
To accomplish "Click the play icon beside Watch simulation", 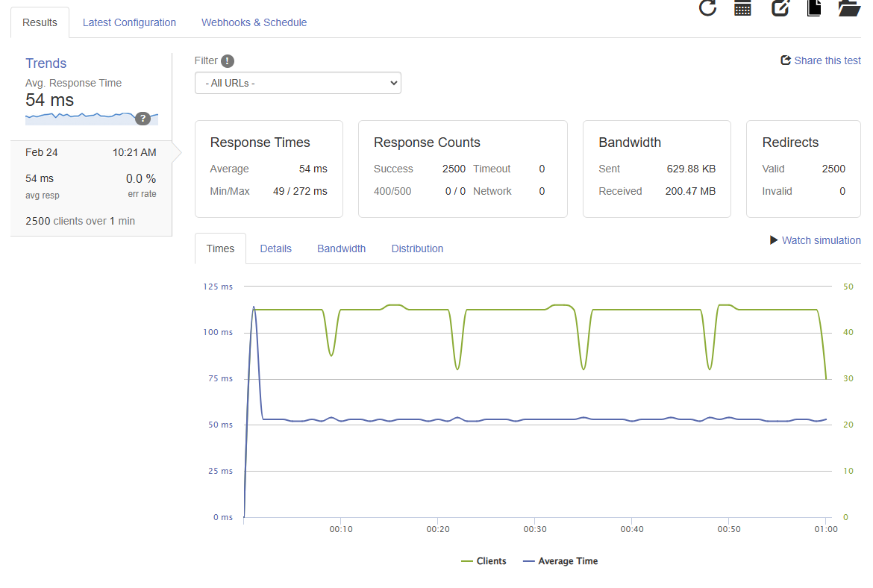I will pyautogui.click(x=774, y=240).
